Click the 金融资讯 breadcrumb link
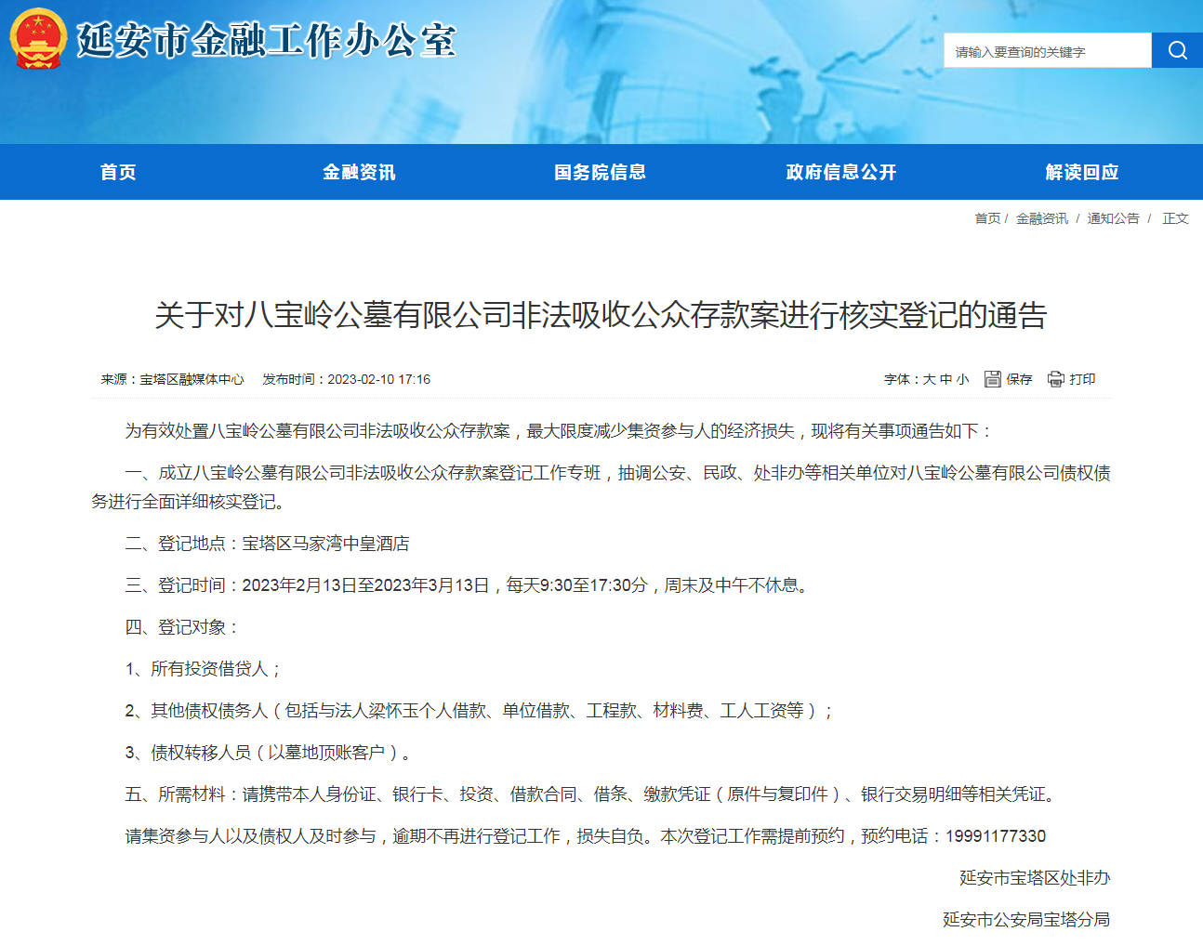This screenshot has height=945, width=1203. click(1041, 218)
